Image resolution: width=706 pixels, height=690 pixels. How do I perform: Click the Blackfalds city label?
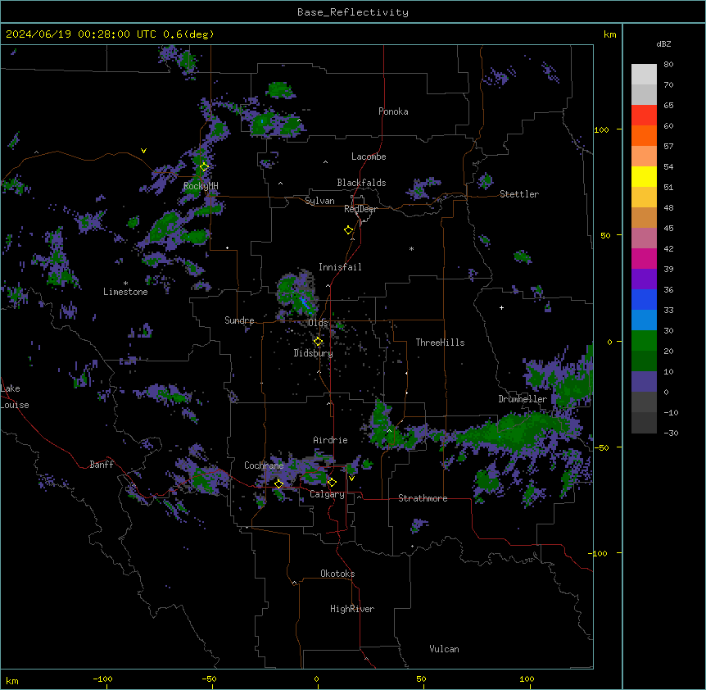361,183
